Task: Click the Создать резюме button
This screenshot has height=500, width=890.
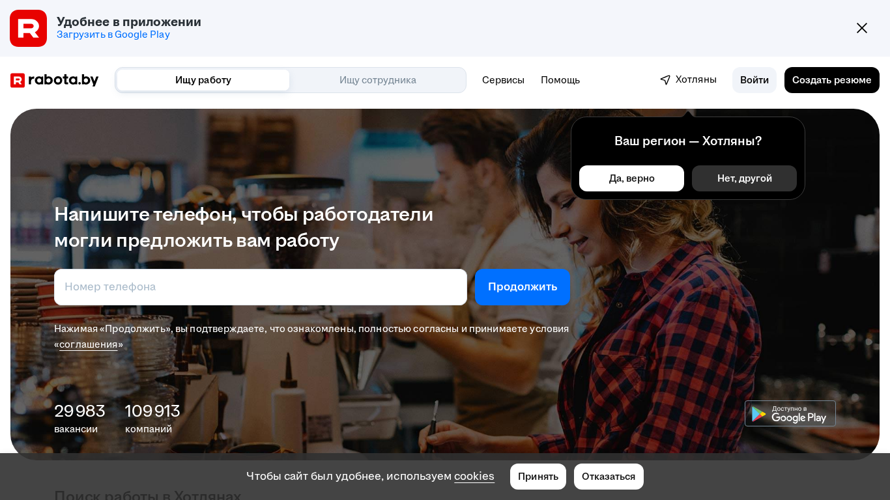Action: [832, 80]
